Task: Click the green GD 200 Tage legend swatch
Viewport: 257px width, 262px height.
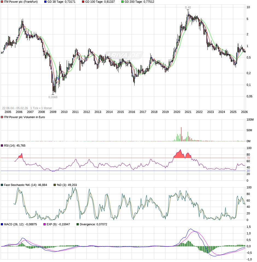Action: point(122,2)
